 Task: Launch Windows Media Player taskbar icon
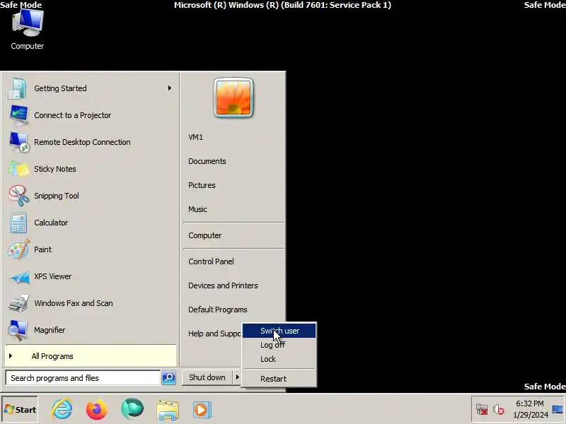click(x=202, y=410)
